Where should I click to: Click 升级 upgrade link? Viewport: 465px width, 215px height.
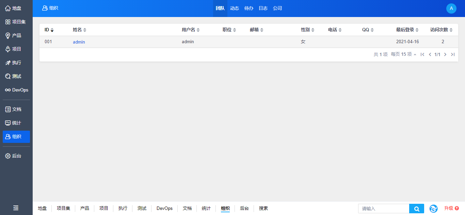452,208
